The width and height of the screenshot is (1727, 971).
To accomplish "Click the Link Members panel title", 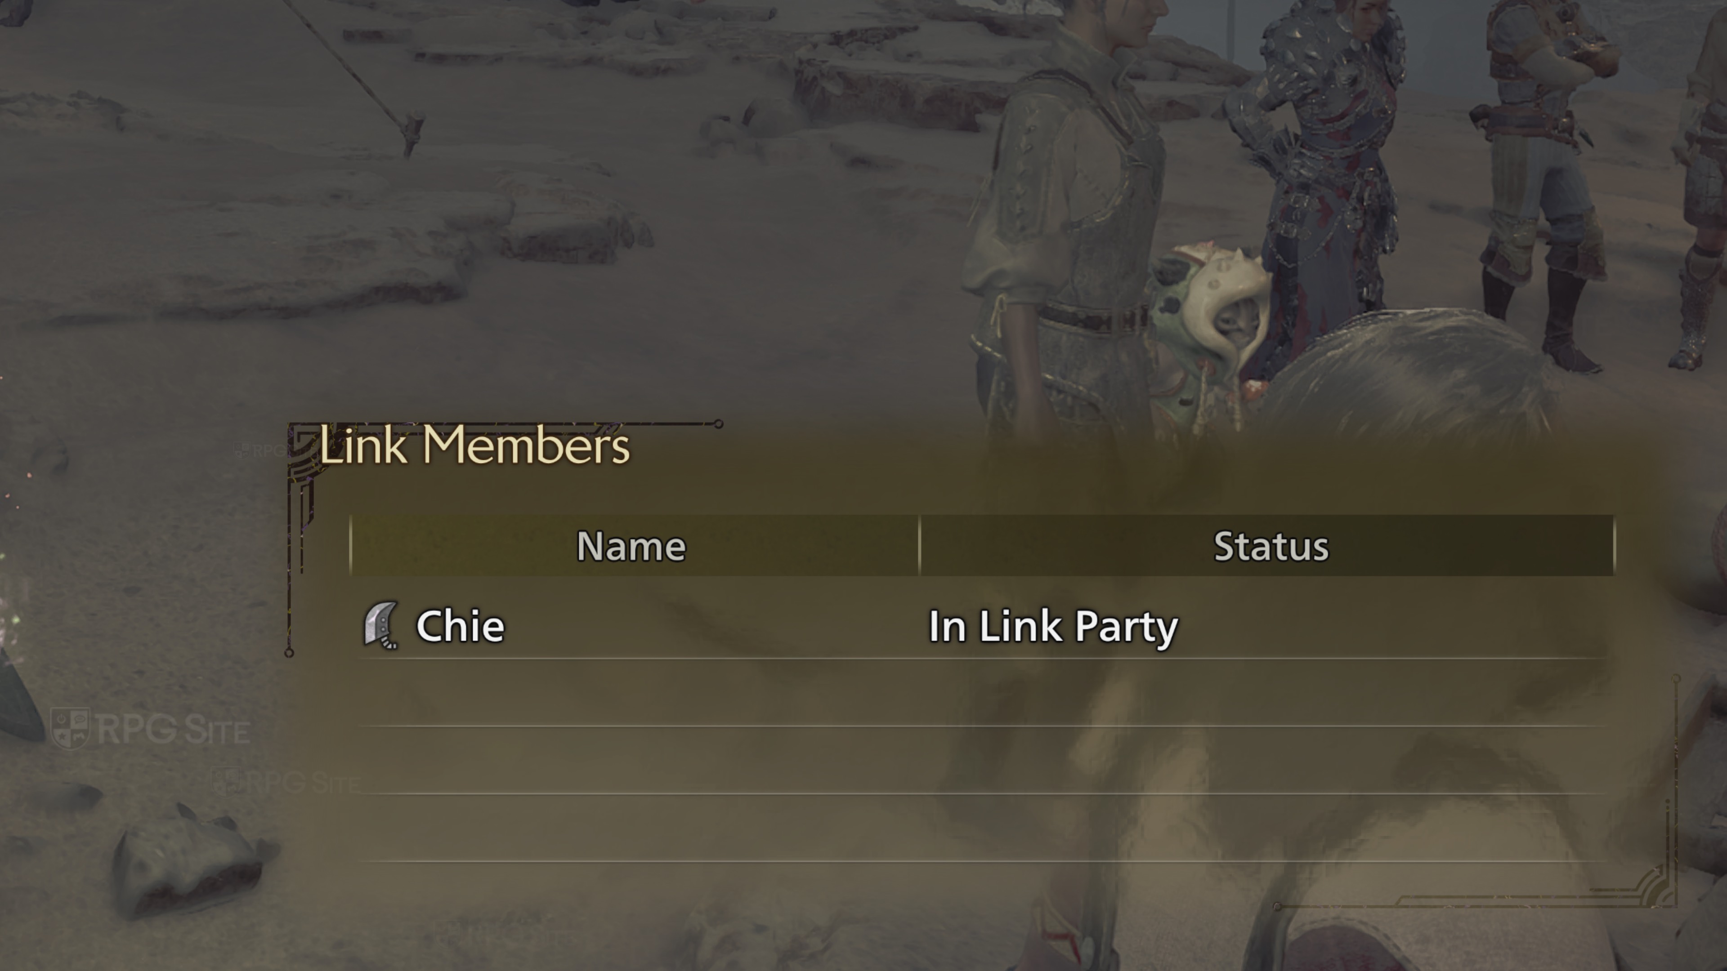I will point(474,445).
